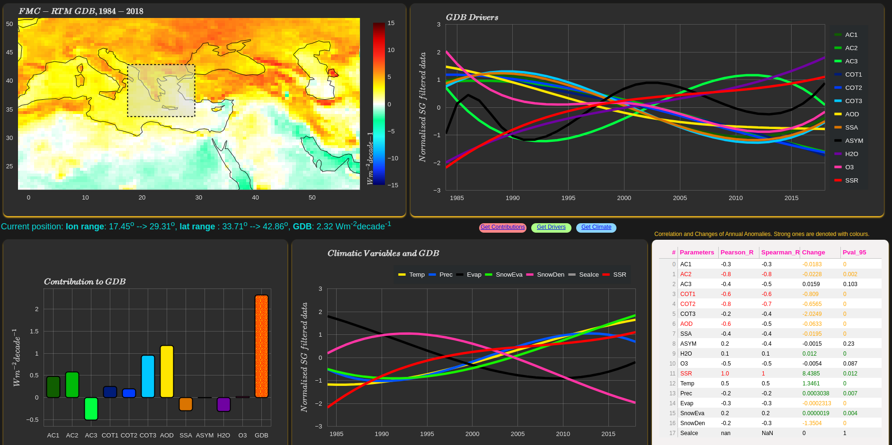Select the COT3 line swatch in Drivers legend

[837, 101]
